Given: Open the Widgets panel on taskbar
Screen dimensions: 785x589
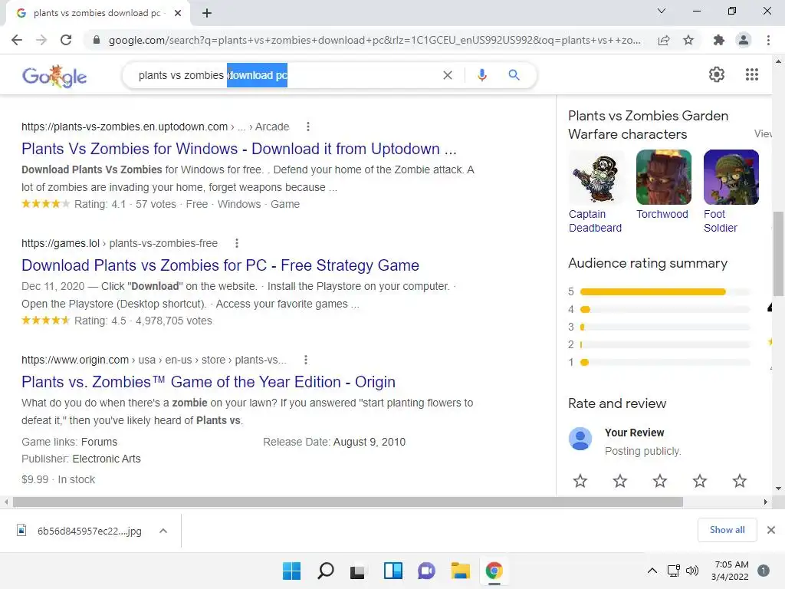Looking at the screenshot, I should point(393,571).
